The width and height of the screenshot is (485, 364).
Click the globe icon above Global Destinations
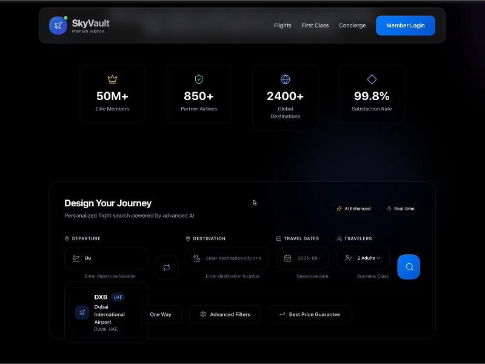pos(286,79)
